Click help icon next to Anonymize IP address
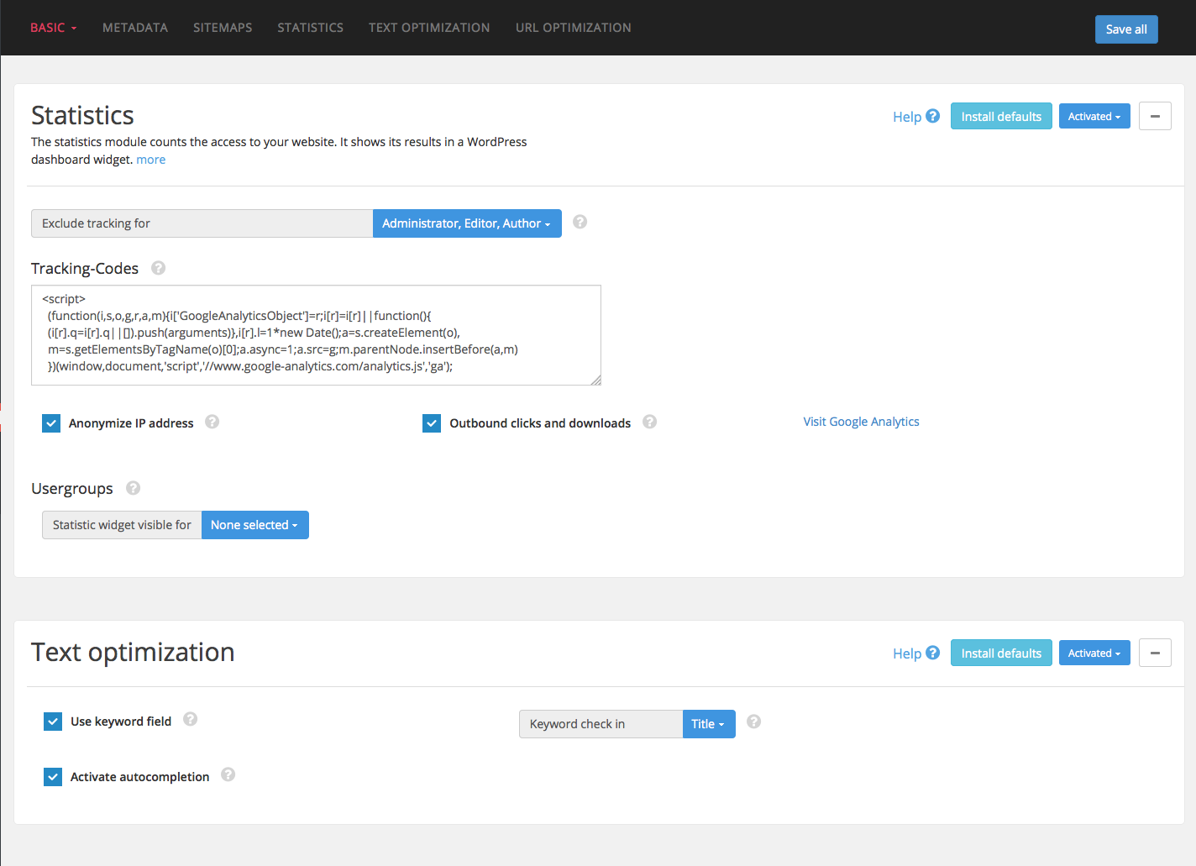Image resolution: width=1196 pixels, height=866 pixels. (212, 422)
